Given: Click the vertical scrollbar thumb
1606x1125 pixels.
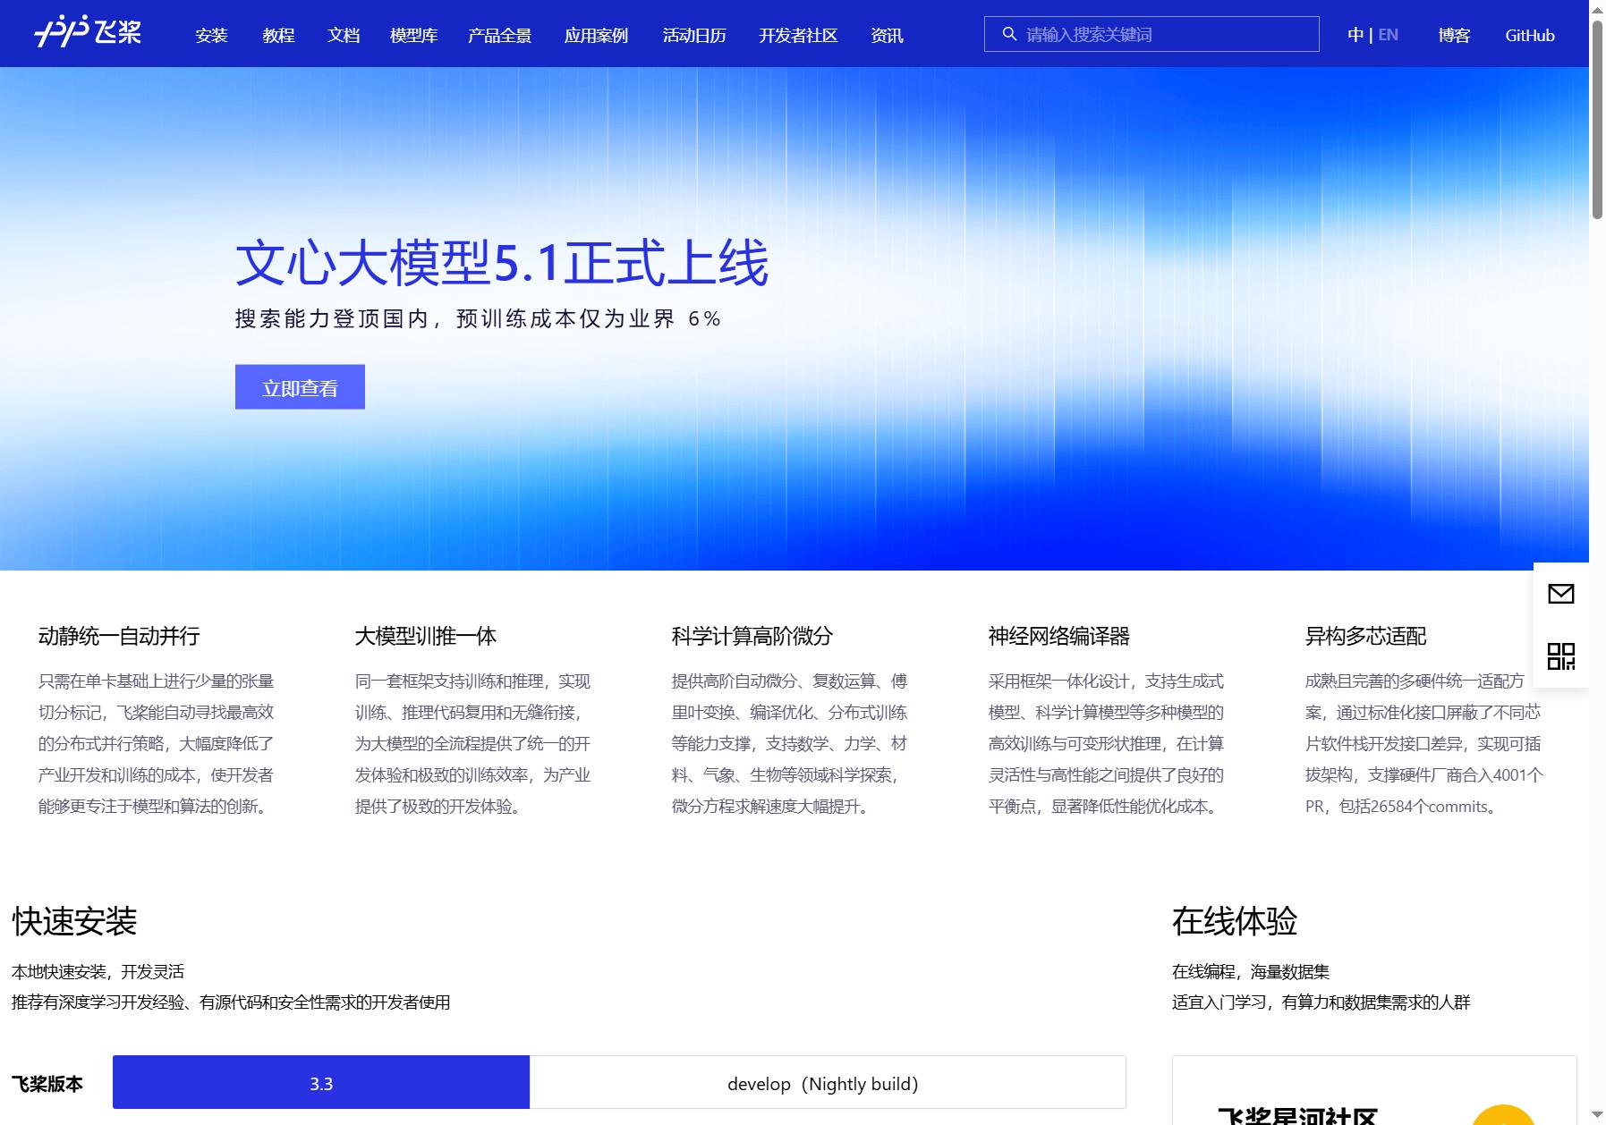Looking at the screenshot, I should [x=1597, y=119].
